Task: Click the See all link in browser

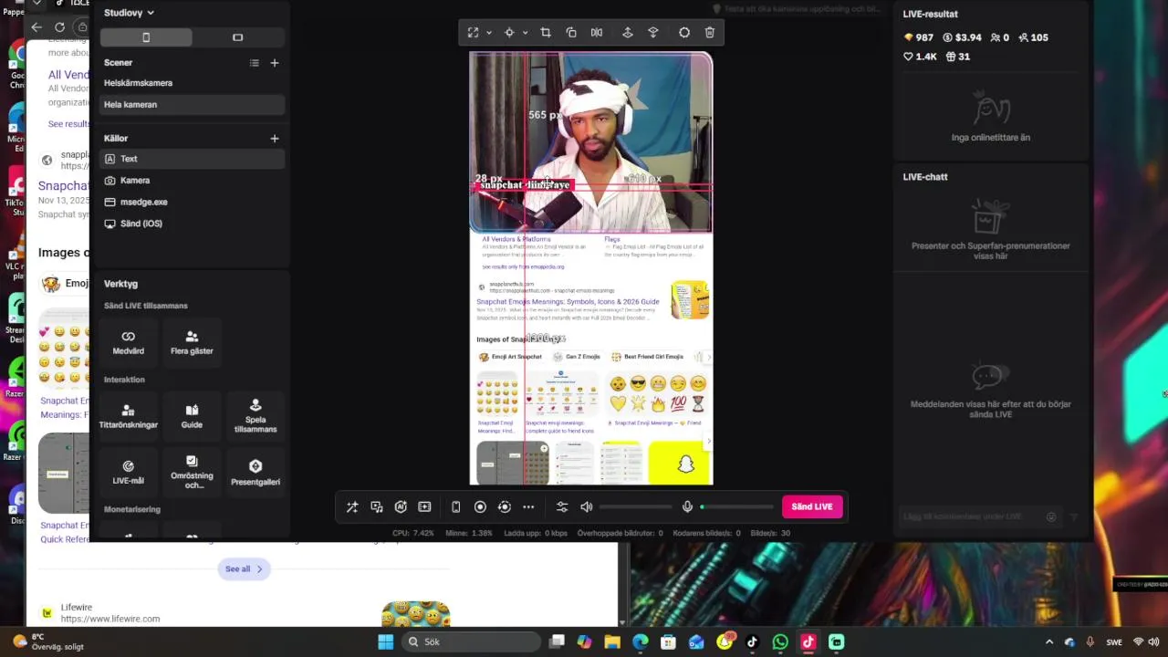Action: click(x=244, y=569)
